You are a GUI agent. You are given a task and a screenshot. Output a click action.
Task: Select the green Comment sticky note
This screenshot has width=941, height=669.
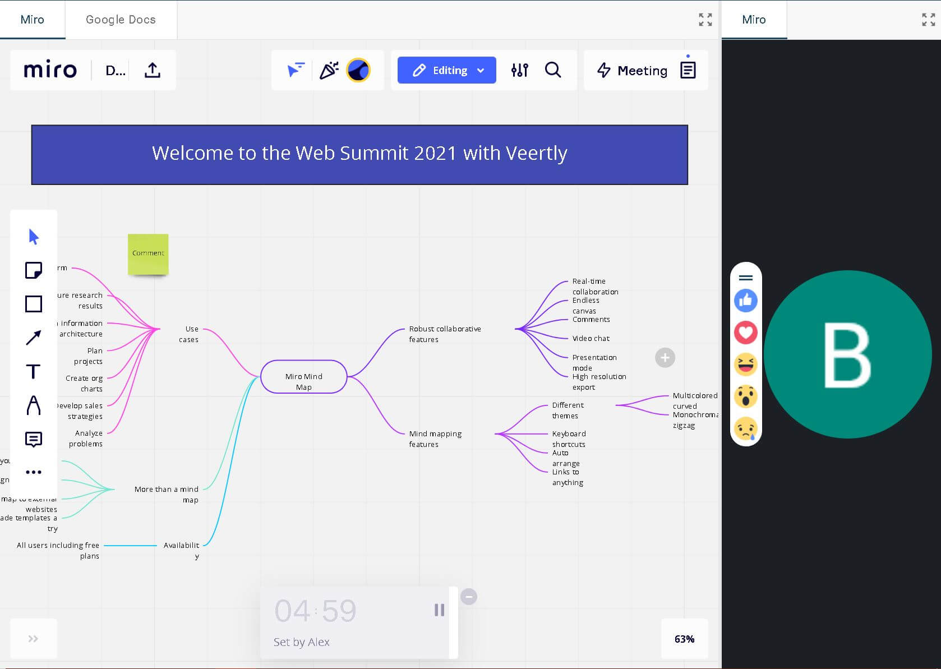click(148, 254)
